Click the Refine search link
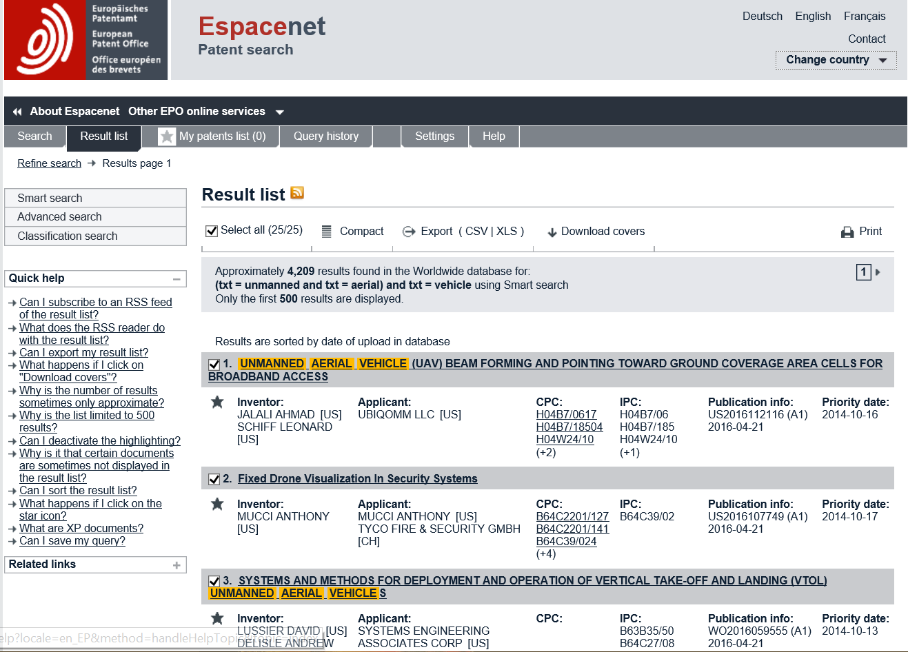 click(x=49, y=163)
